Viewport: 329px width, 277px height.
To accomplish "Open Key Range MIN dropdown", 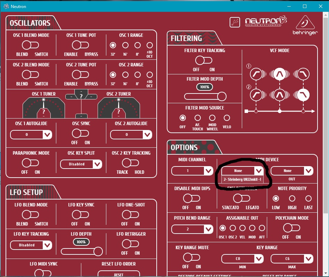I will [x=242, y=259].
